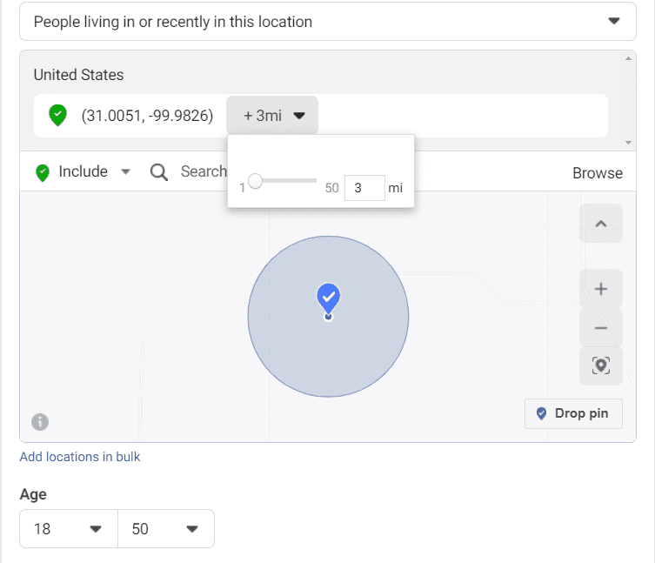Click the green pin beside the coordinates (31.0051, -99.9826)
655x563 pixels.
pos(57,116)
